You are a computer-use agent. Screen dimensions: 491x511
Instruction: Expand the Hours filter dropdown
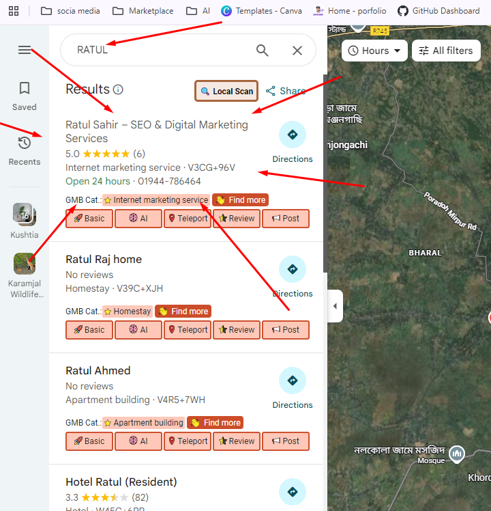coord(374,51)
